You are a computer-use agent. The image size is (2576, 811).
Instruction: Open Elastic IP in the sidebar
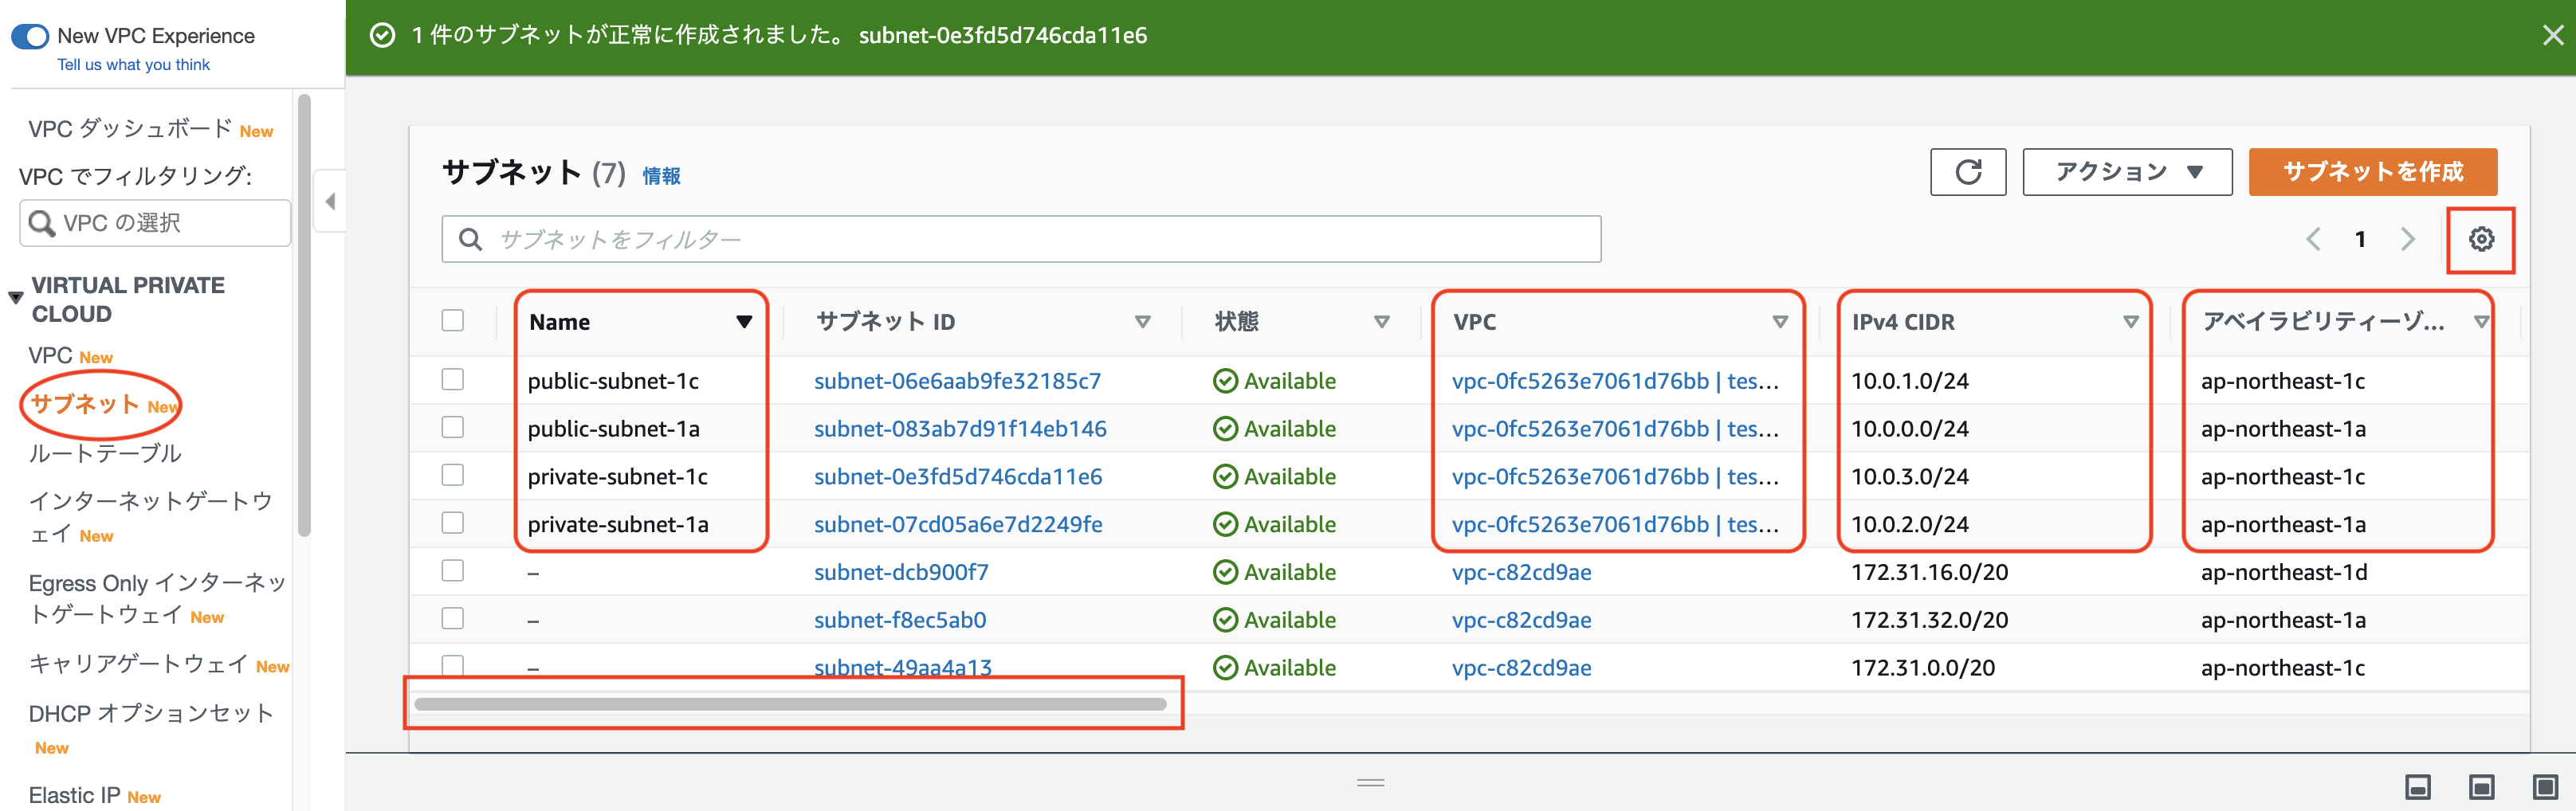pos(74,795)
